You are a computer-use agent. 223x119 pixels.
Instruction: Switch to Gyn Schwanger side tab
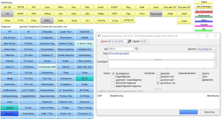(x=204, y=6)
